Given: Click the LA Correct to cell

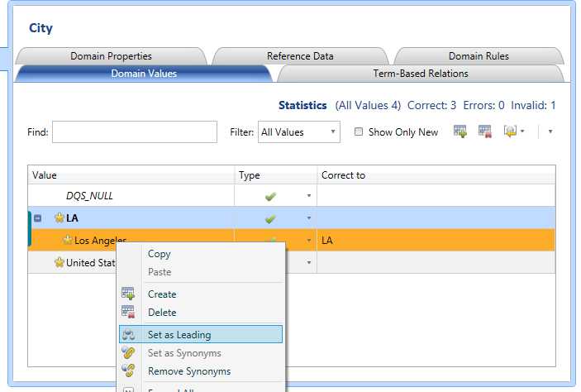Looking at the screenshot, I should click(436, 218).
